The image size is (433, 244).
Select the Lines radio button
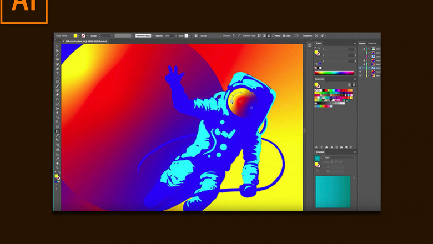click(285, 35)
